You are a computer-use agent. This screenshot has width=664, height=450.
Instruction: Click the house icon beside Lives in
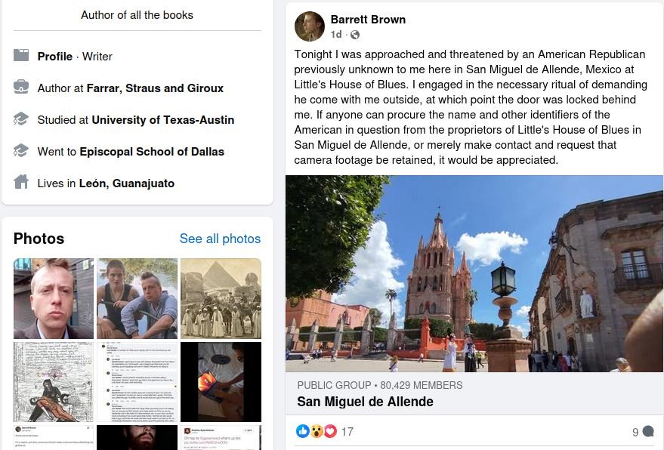click(x=21, y=182)
